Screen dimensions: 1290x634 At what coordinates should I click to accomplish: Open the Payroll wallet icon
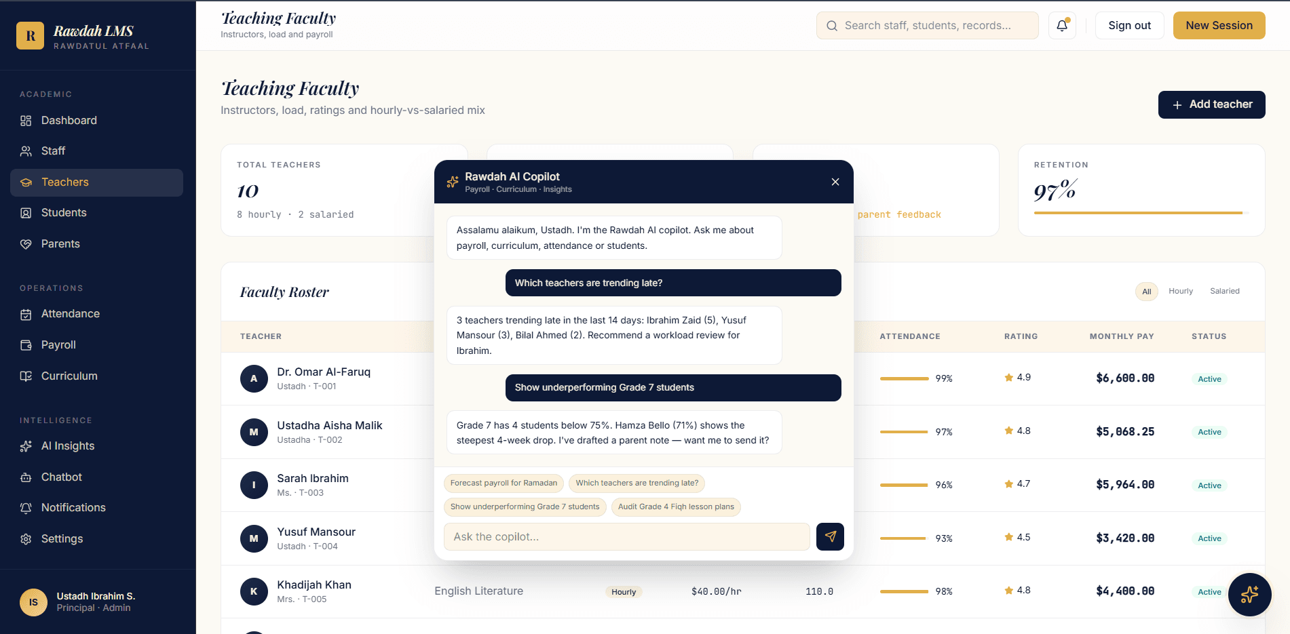[26, 345]
